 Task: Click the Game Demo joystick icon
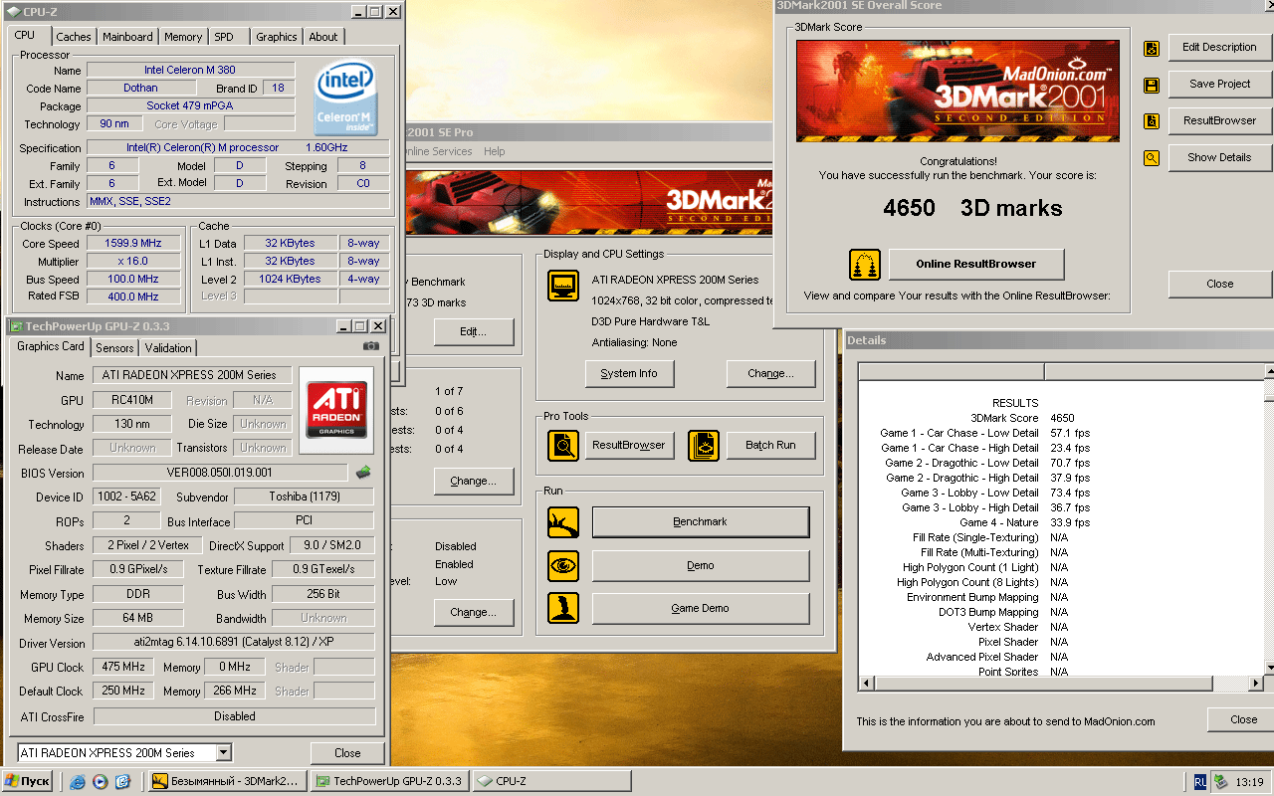point(563,608)
